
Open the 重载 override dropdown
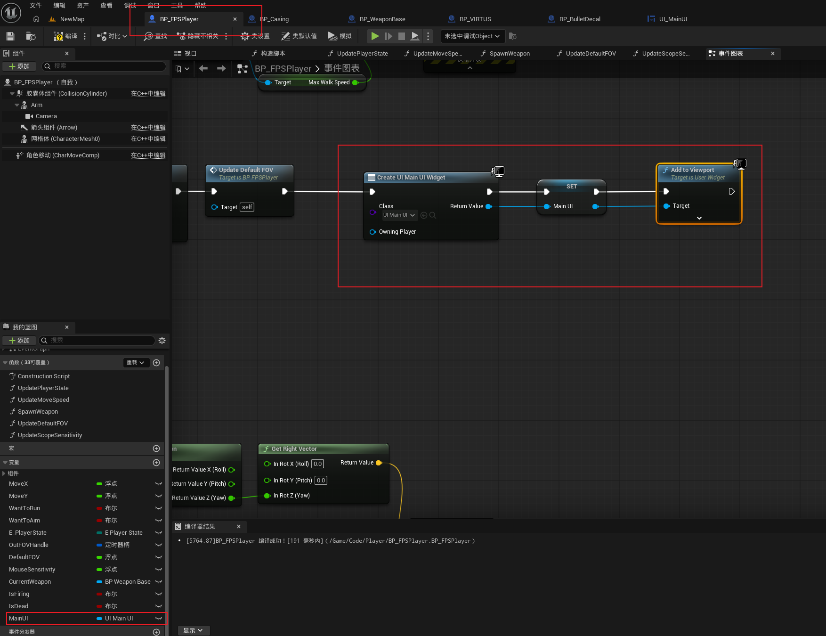tap(136, 363)
